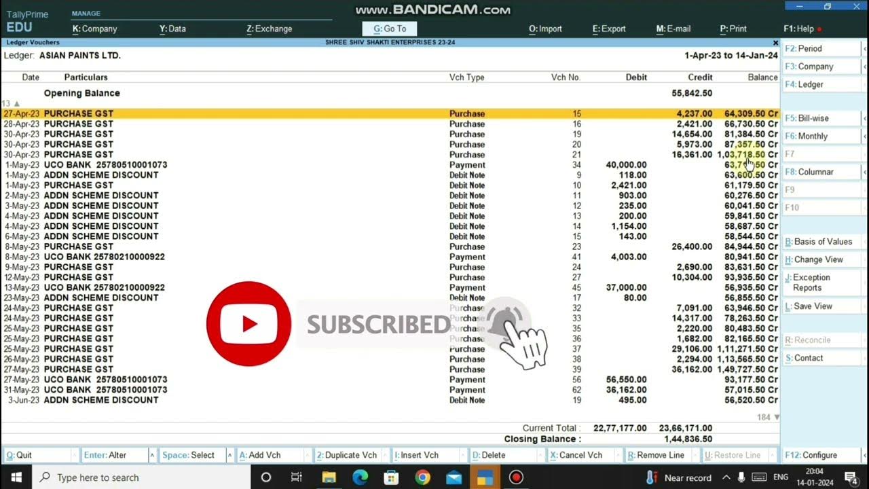
Task: Open K: Company menu
Action: 94,29
